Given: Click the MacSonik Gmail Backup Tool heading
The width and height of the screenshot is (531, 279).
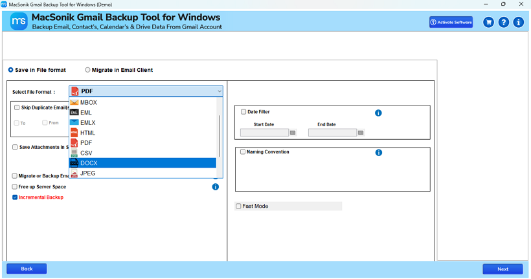Looking at the screenshot, I should tap(126, 17).
